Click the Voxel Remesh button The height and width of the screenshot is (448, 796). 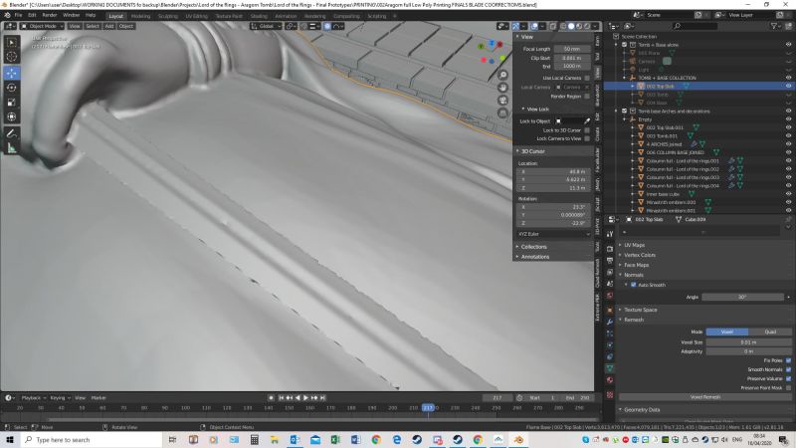click(705, 397)
